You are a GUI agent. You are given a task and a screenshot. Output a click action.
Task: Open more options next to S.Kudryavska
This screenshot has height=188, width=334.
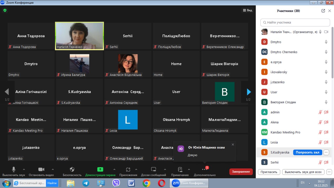point(326,152)
